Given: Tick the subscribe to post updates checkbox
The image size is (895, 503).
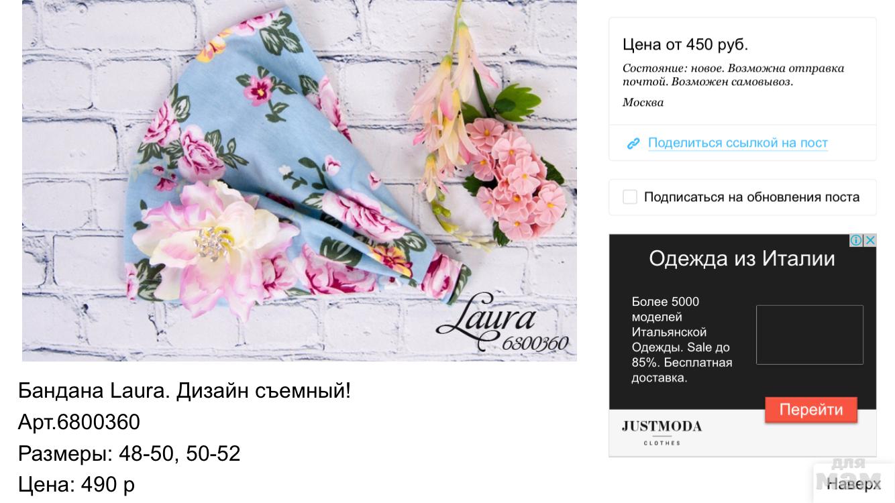Looking at the screenshot, I should tap(629, 197).
